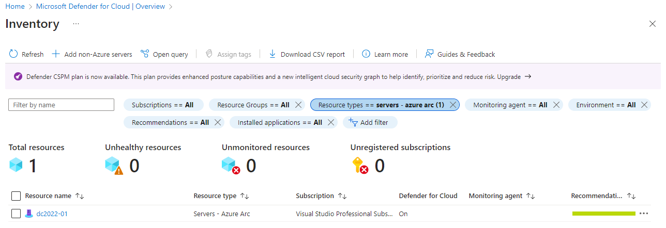Image resolution: width=666 pixels, height=228 pixels.
Task: Remove the Resource Groups filter
Action: coord(298,105)
